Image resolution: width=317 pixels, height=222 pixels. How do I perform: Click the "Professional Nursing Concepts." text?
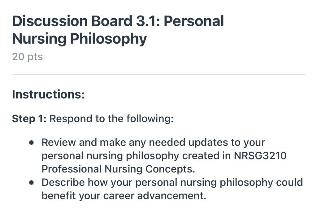[x=119, y=169]
